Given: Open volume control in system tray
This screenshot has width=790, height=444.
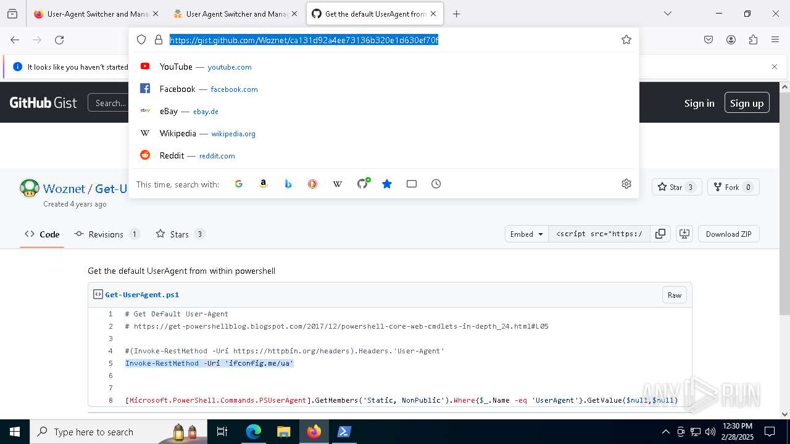Looking at the screenshot, I should tap(710, 432).
